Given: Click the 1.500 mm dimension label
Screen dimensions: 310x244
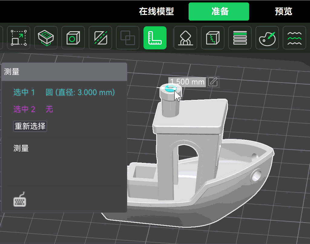Looking at the screenshot, I should (x=187, y=82).
